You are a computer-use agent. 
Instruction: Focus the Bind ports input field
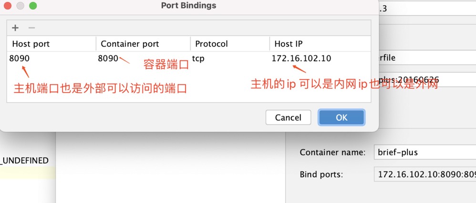(424, 174)
